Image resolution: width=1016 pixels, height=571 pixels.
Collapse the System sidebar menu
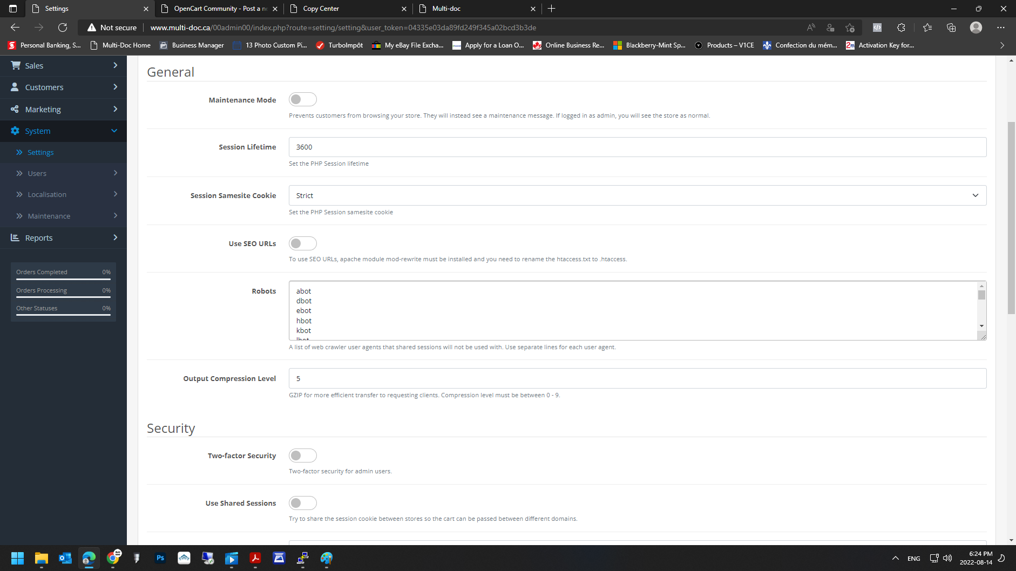63,131
